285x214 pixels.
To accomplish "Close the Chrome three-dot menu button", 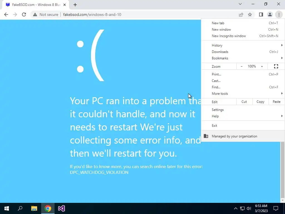I will (x=279, y=14).
